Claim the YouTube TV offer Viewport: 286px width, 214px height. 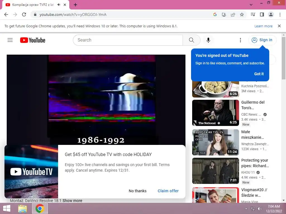pyautogui.click(x=168, y=191)
